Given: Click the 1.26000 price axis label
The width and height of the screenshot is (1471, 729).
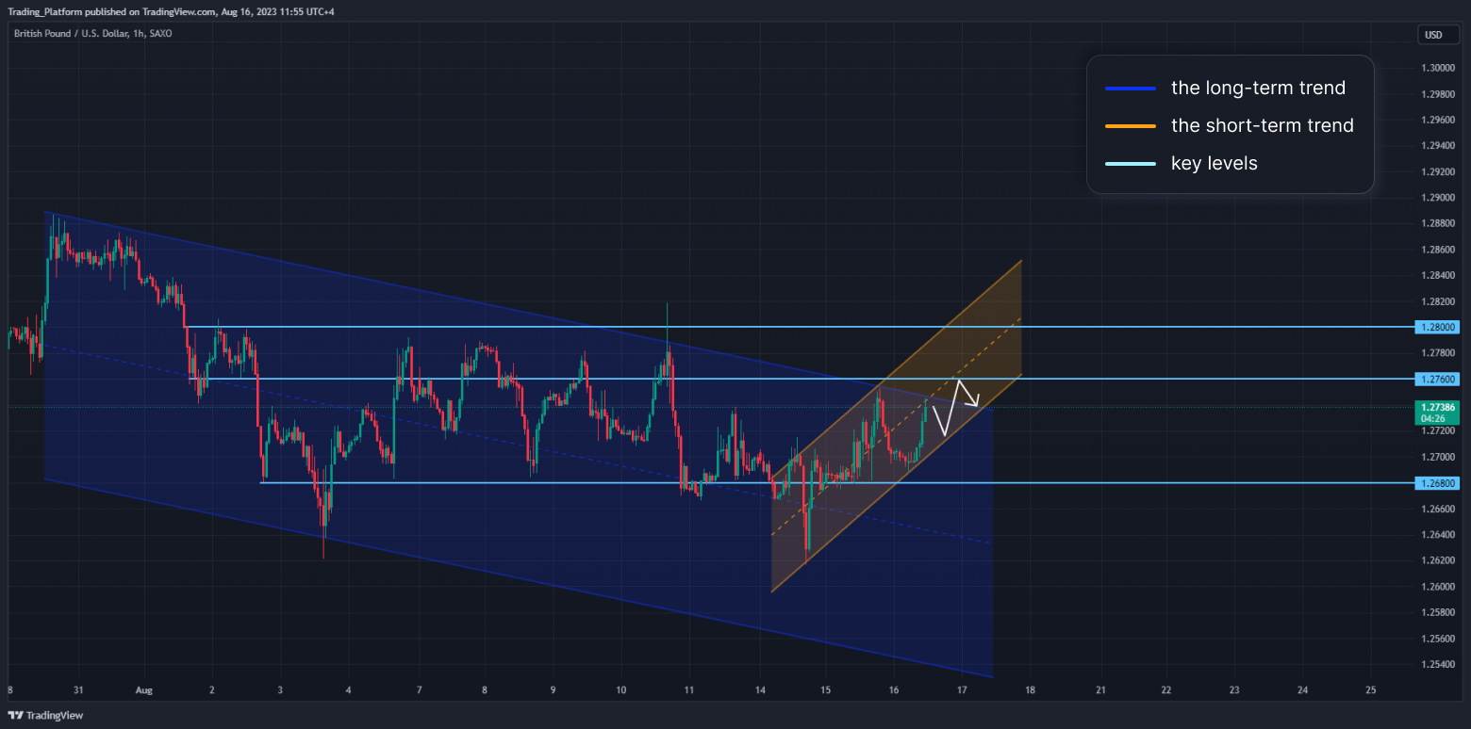Looking at the screenshot, I should (1437, 586).
